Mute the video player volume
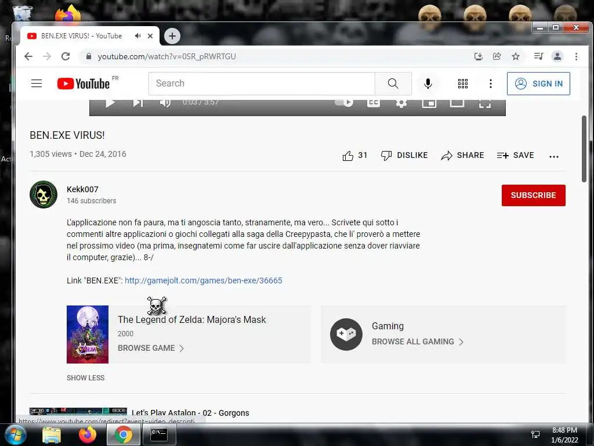Image resolution: width=594 pixels, height=446 pixels. coord(165,103)
